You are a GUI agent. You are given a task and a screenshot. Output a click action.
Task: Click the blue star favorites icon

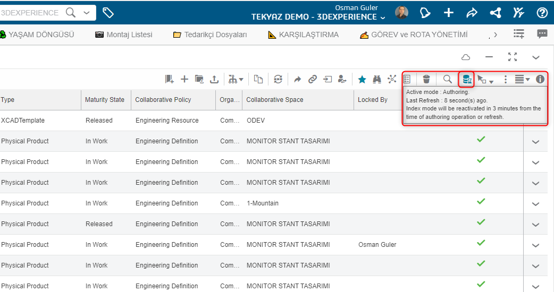tap(362, 79)
